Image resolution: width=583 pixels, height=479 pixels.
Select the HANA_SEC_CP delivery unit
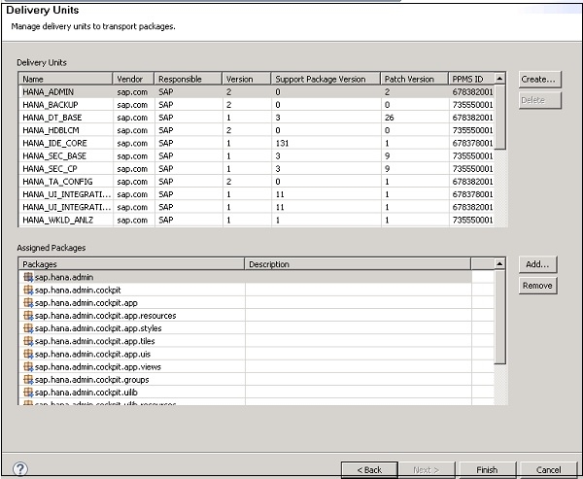(x=257, y=169)
